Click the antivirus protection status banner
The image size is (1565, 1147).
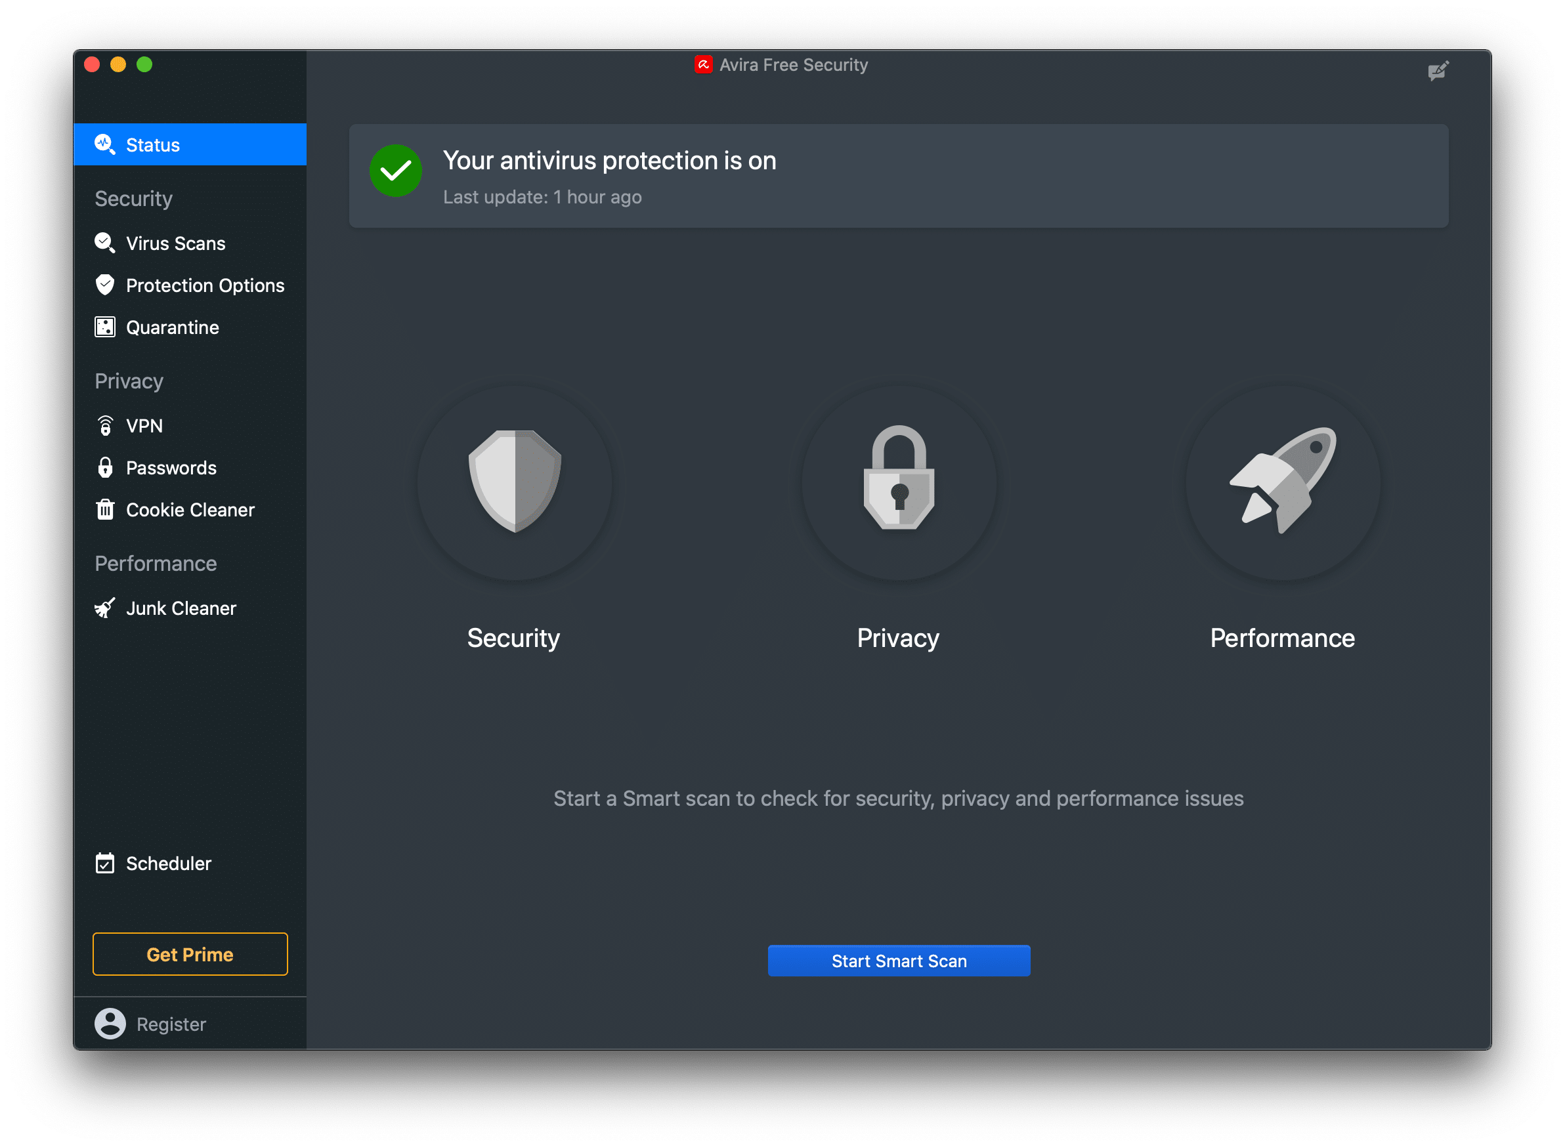(899, 177)
